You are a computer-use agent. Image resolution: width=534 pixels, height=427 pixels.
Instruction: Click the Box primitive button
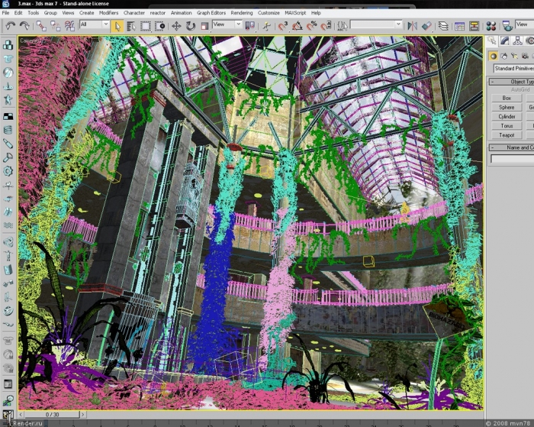tap(507, 99)
